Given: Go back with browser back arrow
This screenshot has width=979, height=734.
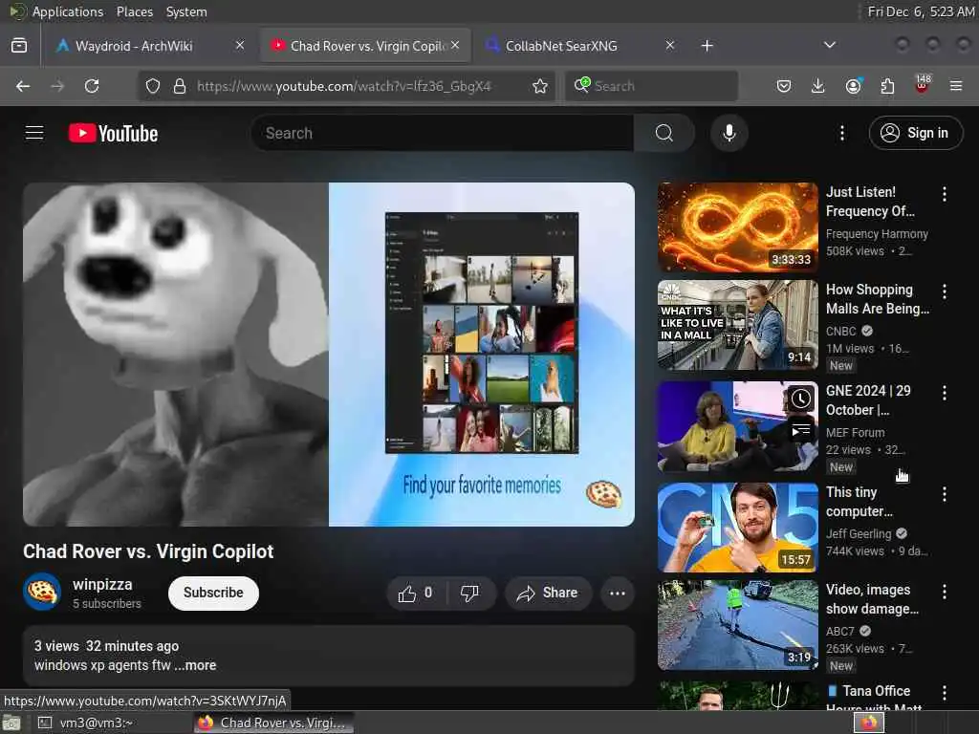Looking at the screenshot, I should (23, 86).
